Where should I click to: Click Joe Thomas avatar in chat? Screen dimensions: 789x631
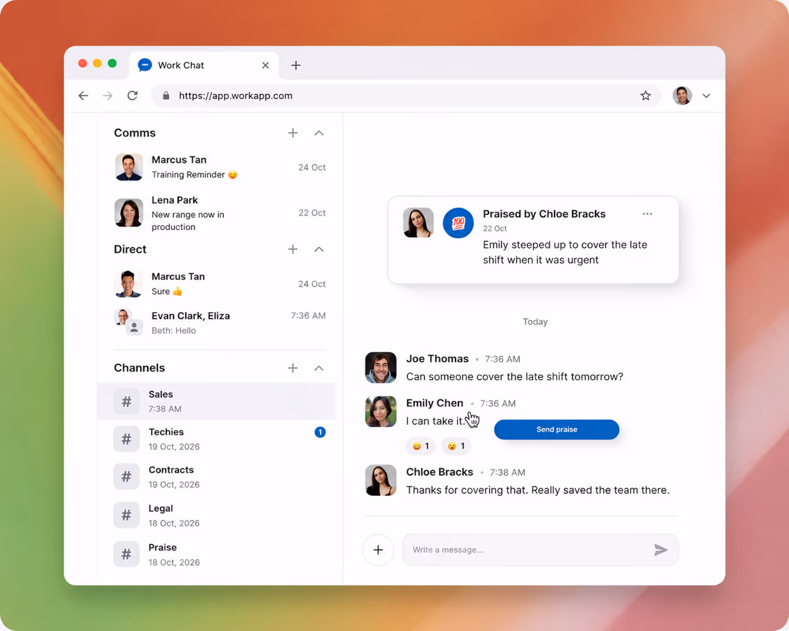pos(381,368)
